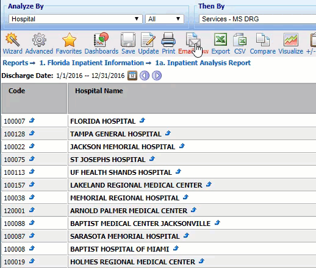Click drill arrow beside UF HEALTH SHANDS HOSPITAL
Viewport: 316px width, 268px height.
click(178, 172)
